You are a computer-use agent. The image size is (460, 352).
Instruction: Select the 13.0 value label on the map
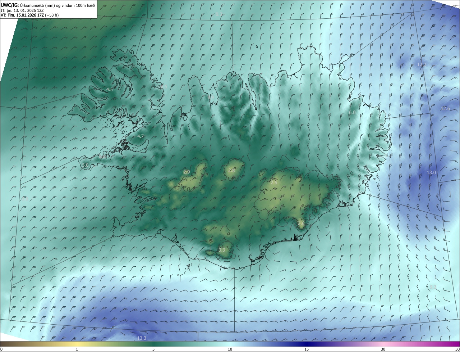point(431,173)
